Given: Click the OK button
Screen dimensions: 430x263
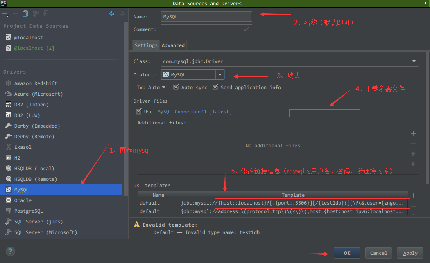Looking at the screenshot, I should click(x=347, y=253).
